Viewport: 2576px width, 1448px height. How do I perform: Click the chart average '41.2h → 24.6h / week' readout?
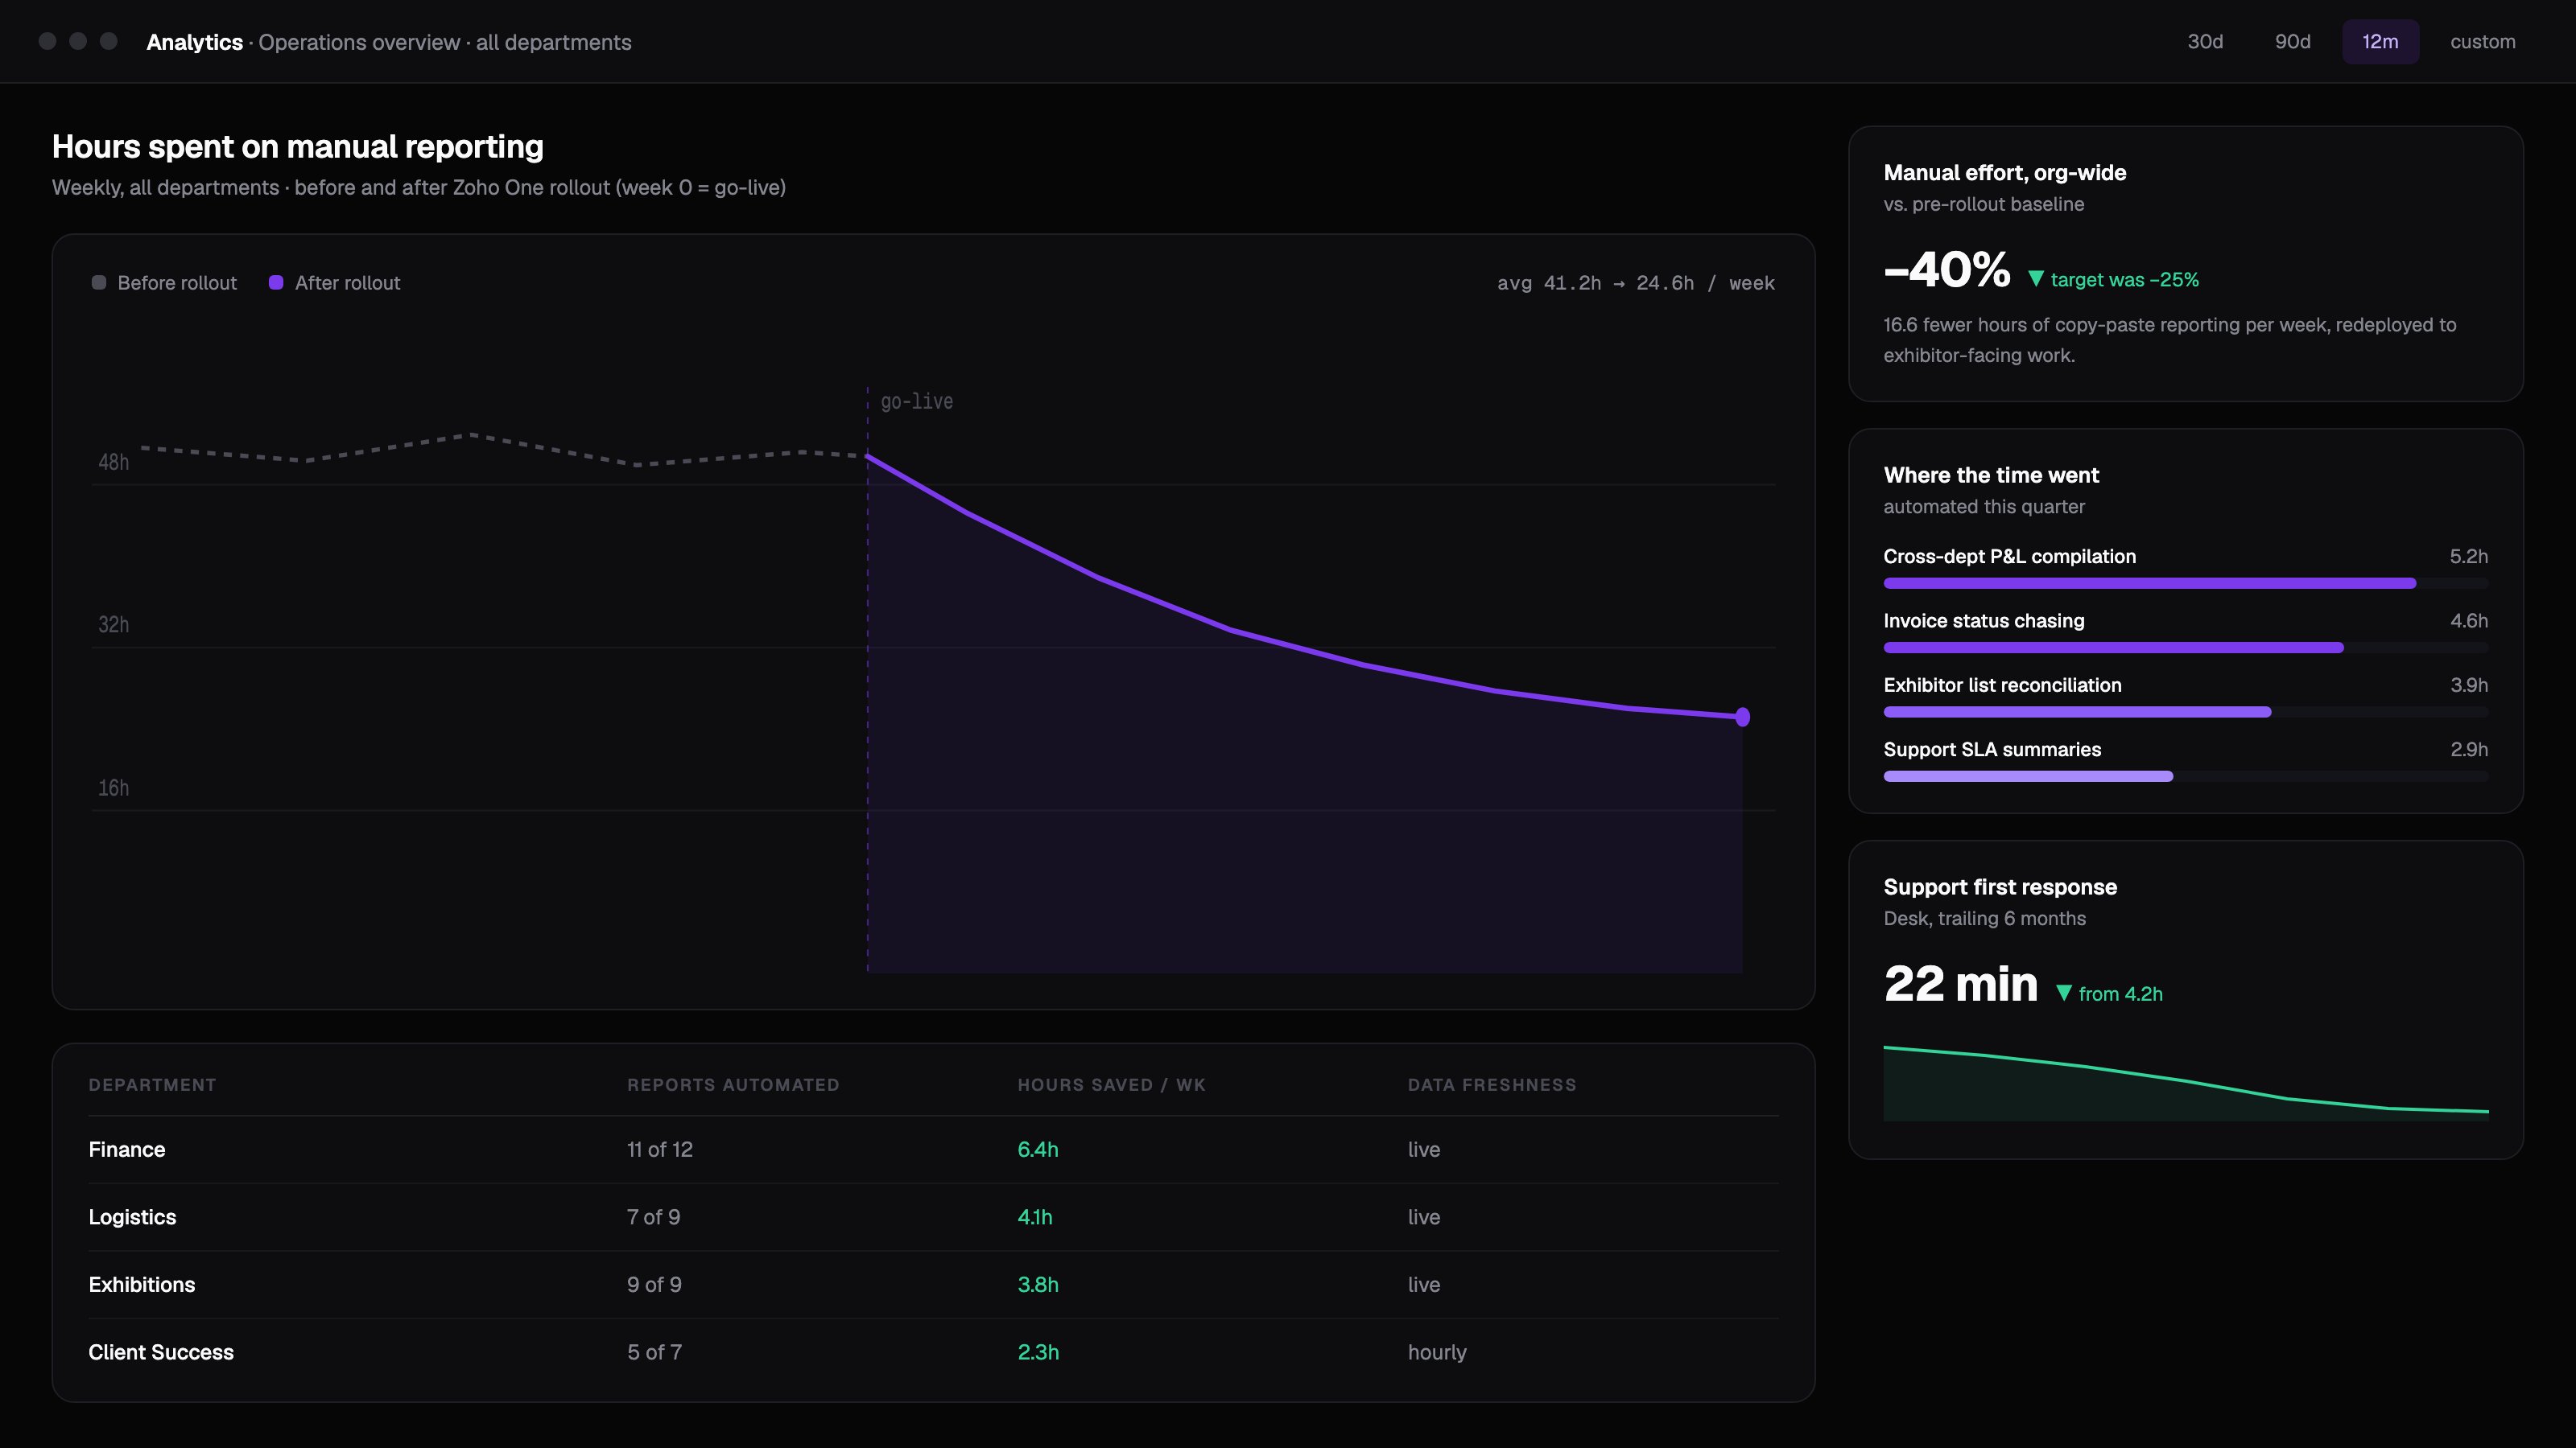pyautogui.click(x=1636, y=283)
